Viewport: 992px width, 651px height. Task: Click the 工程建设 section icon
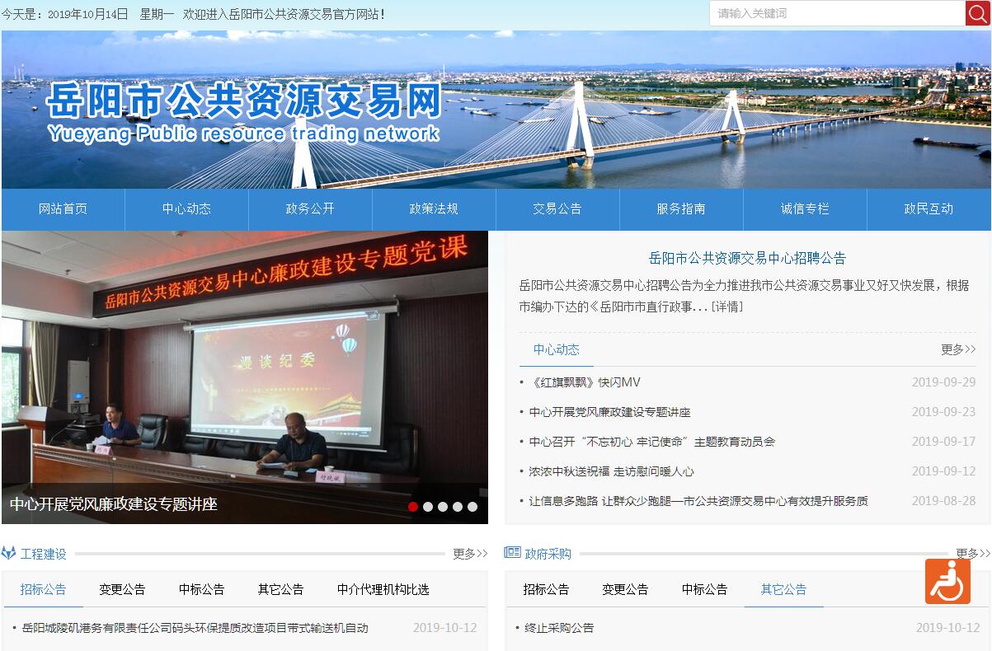tap(9, 554)
